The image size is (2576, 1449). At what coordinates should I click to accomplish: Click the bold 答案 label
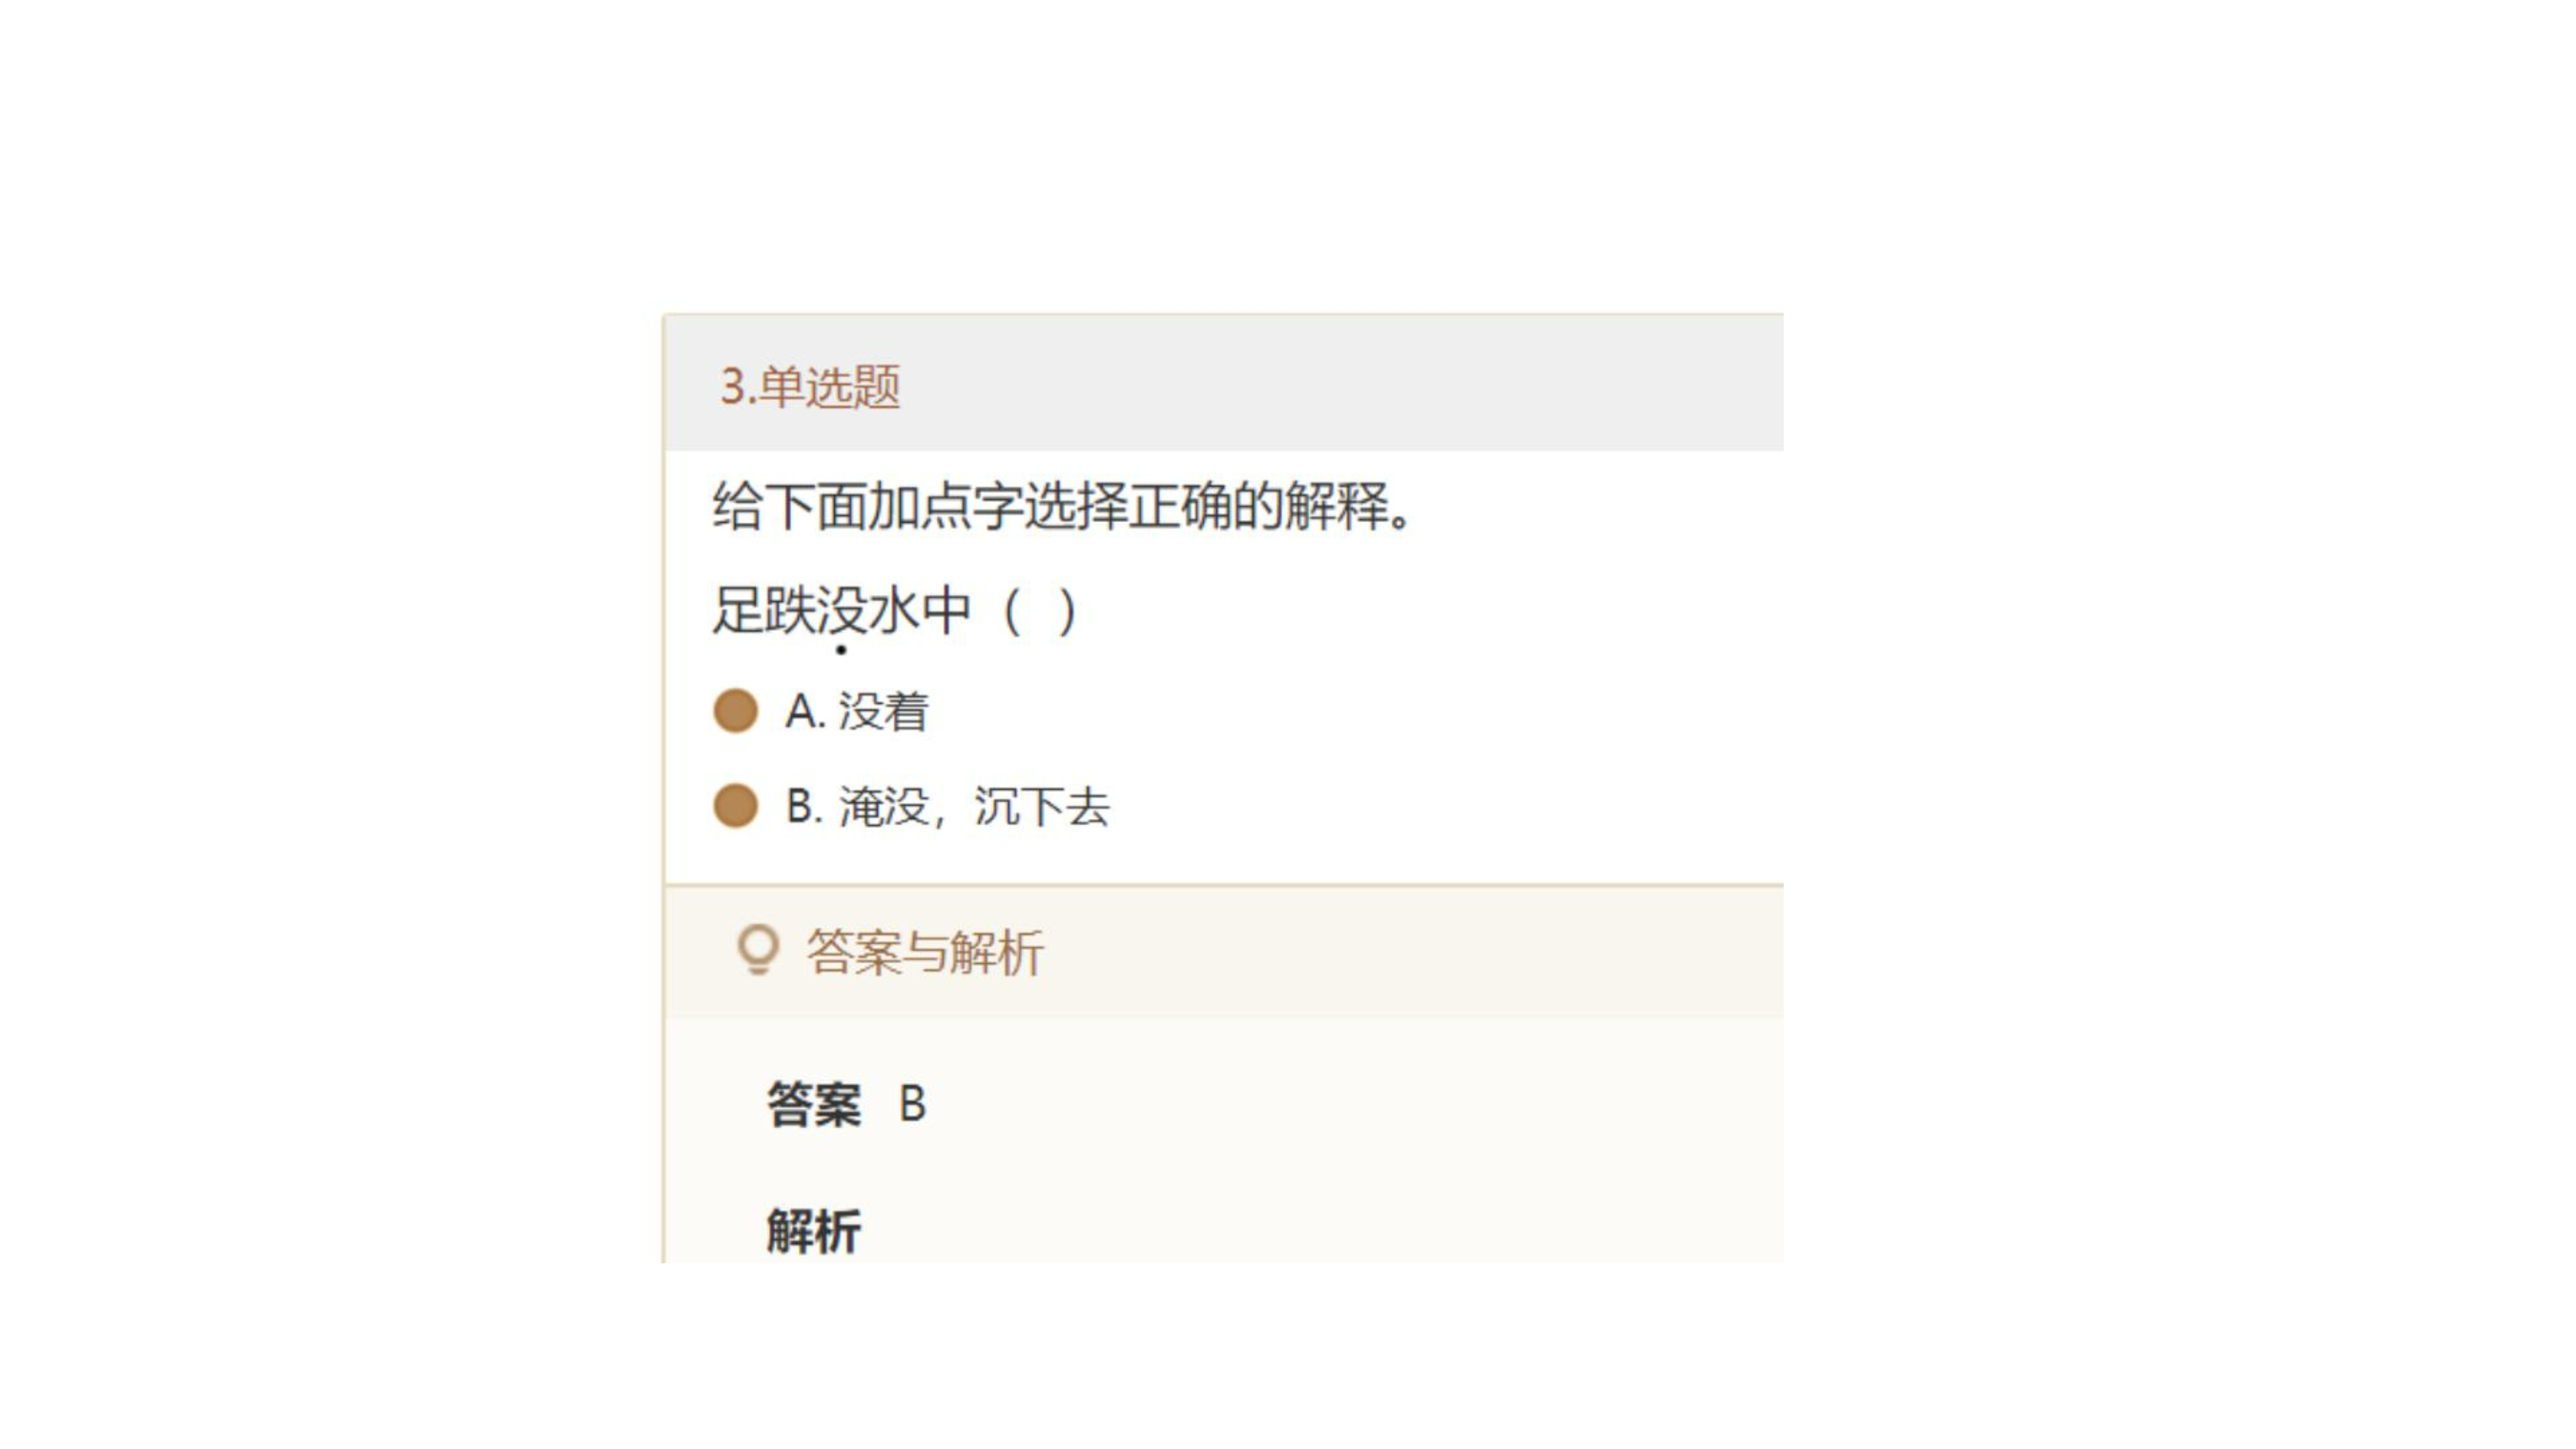click(x=814, y=1105)
